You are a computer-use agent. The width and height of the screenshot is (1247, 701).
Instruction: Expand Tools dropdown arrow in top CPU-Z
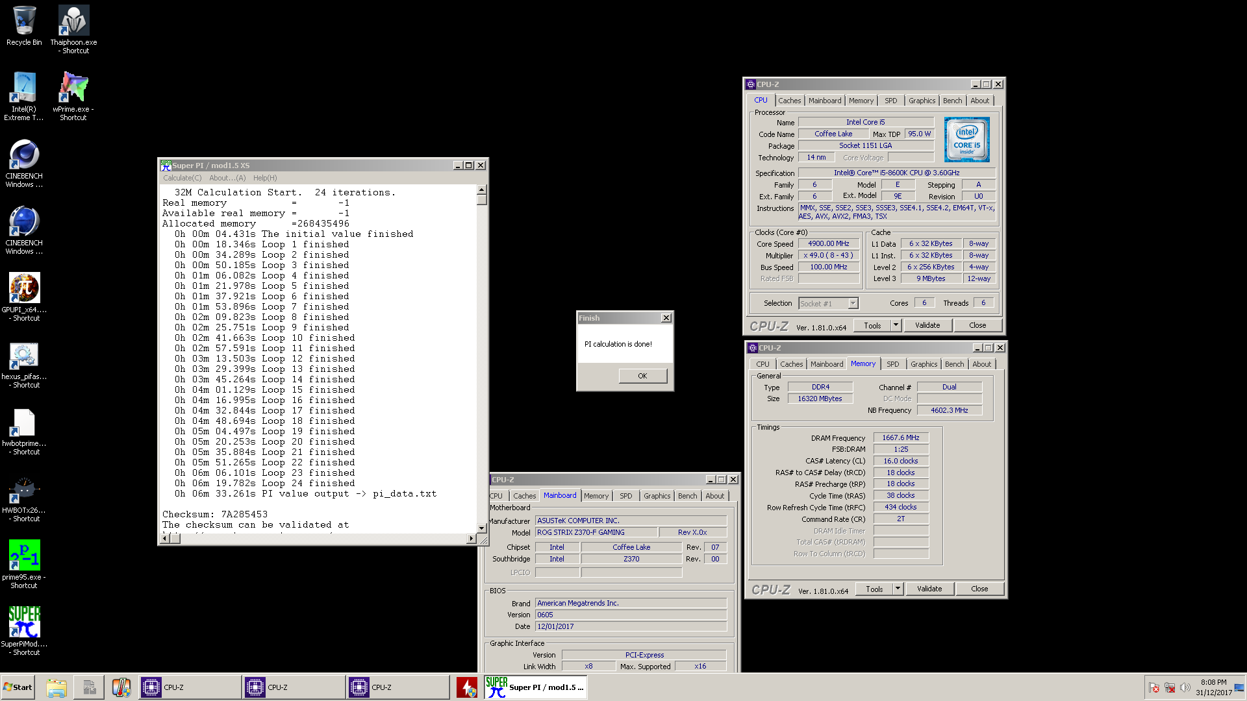tap(896, 325)
